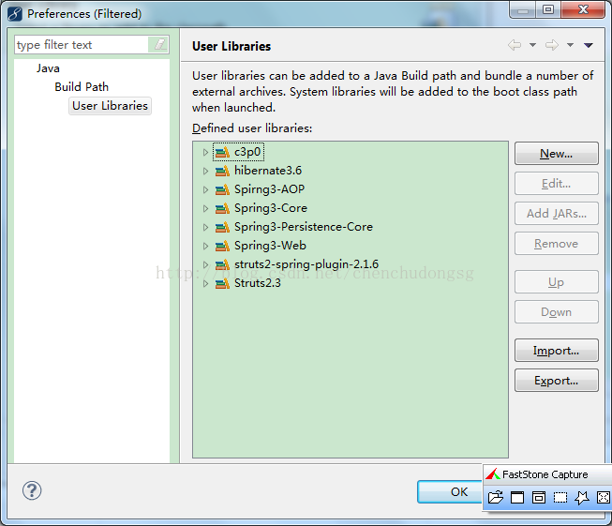Screen dimensions: 612x526
Task: Open help with the question mark icon
Action: pyautogui.click(x=32, y=490)
